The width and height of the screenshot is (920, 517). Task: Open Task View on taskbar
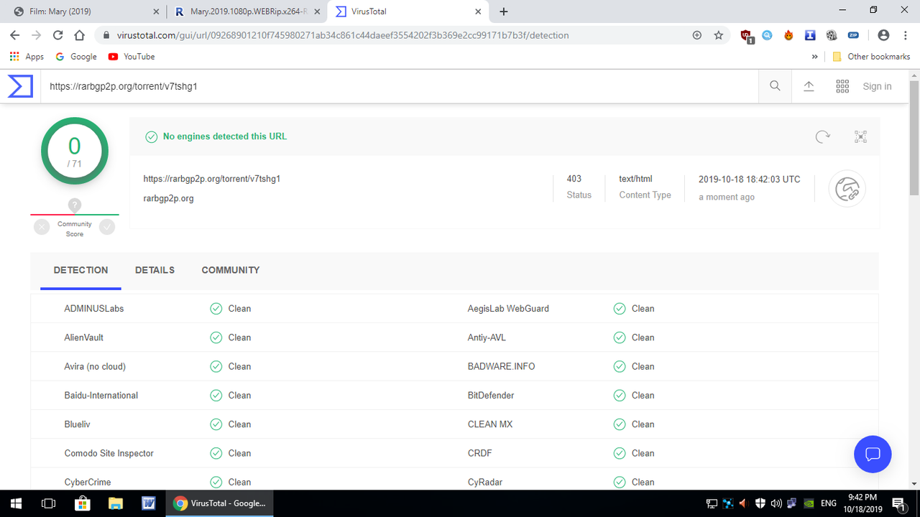[x=49, y=503]
